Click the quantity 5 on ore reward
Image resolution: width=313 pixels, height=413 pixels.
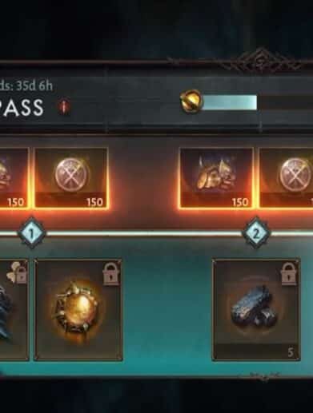[x=291, y=353]
